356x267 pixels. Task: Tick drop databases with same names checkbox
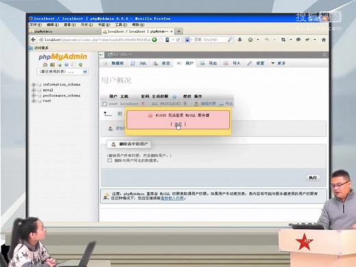coord(110,160)
